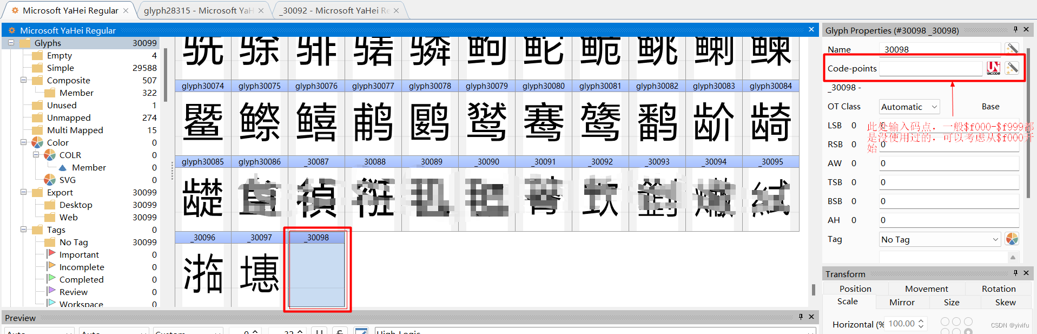This screenshot has height=334, width=1037.
Task: Close the Transform panel
Action: tap(1026, 273)
